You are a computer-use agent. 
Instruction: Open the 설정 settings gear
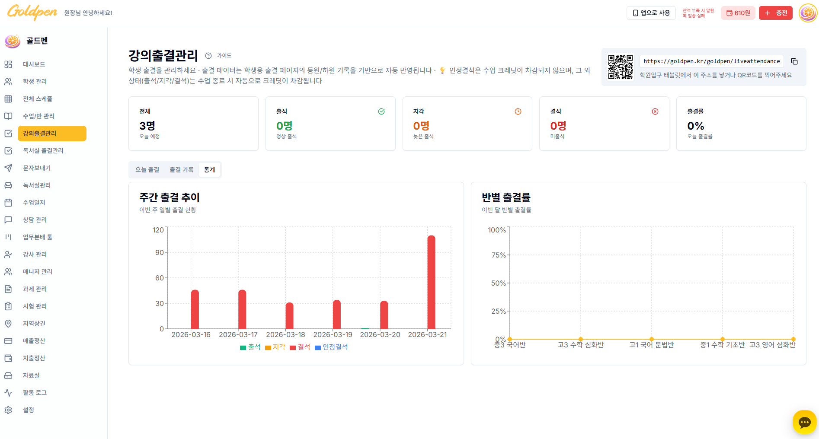tap(29, 410)
